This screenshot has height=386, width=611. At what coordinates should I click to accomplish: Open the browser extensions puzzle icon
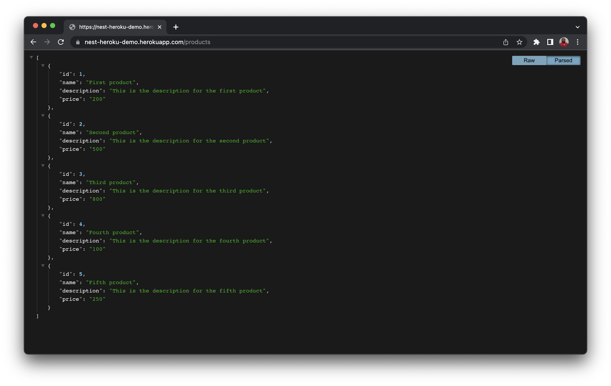coord(537,42)
